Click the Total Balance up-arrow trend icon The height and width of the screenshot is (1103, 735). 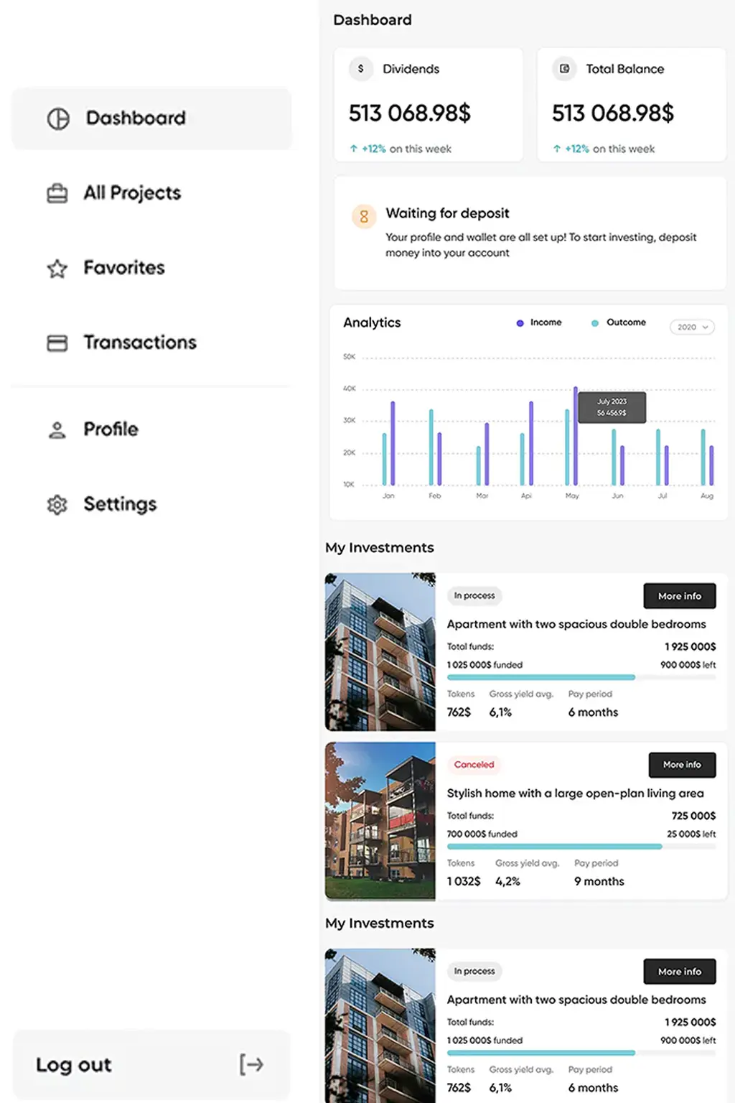[557, 149]
